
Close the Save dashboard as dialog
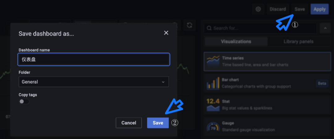click(166, 33)
